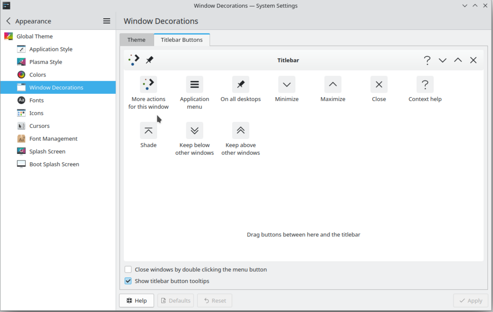Viewport: 493px width, 312px height.
Task: Click the pin icon in titlebar preview
Action: pyautogui.click(x=150, y=60)
